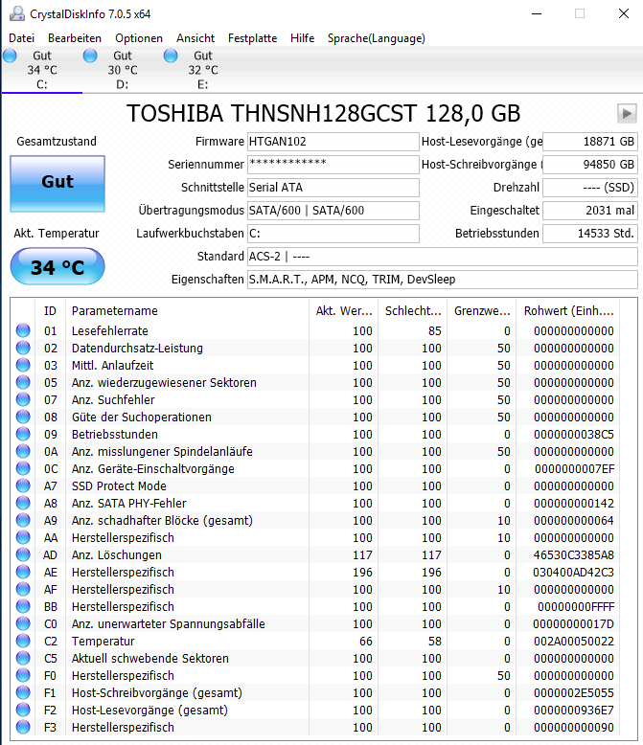Click status orb for Anz. Suchfehler row
This screenshot has height=745, width=643.
tap(23, 399)
